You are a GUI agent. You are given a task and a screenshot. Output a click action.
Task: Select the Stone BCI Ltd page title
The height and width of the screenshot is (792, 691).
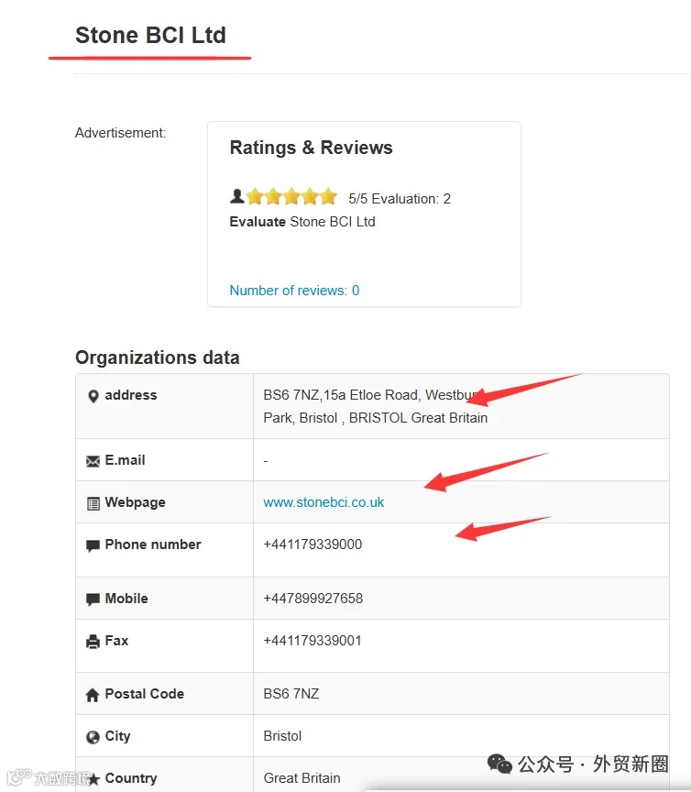(150, 36)
